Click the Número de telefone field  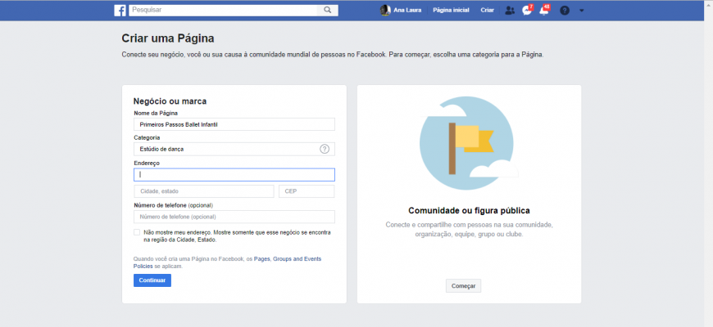tap(234, 217)
